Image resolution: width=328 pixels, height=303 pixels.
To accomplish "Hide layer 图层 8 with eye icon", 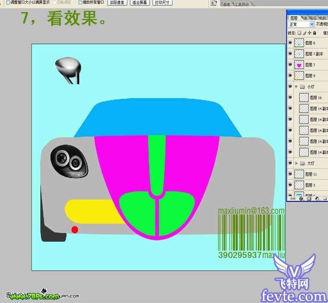I will pyautogui.click(x=290, y=43).
